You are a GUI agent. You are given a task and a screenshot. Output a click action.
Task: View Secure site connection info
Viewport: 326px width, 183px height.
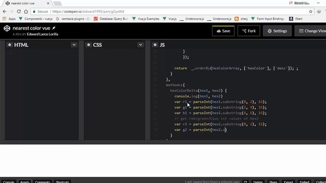[x=41, y=12]
